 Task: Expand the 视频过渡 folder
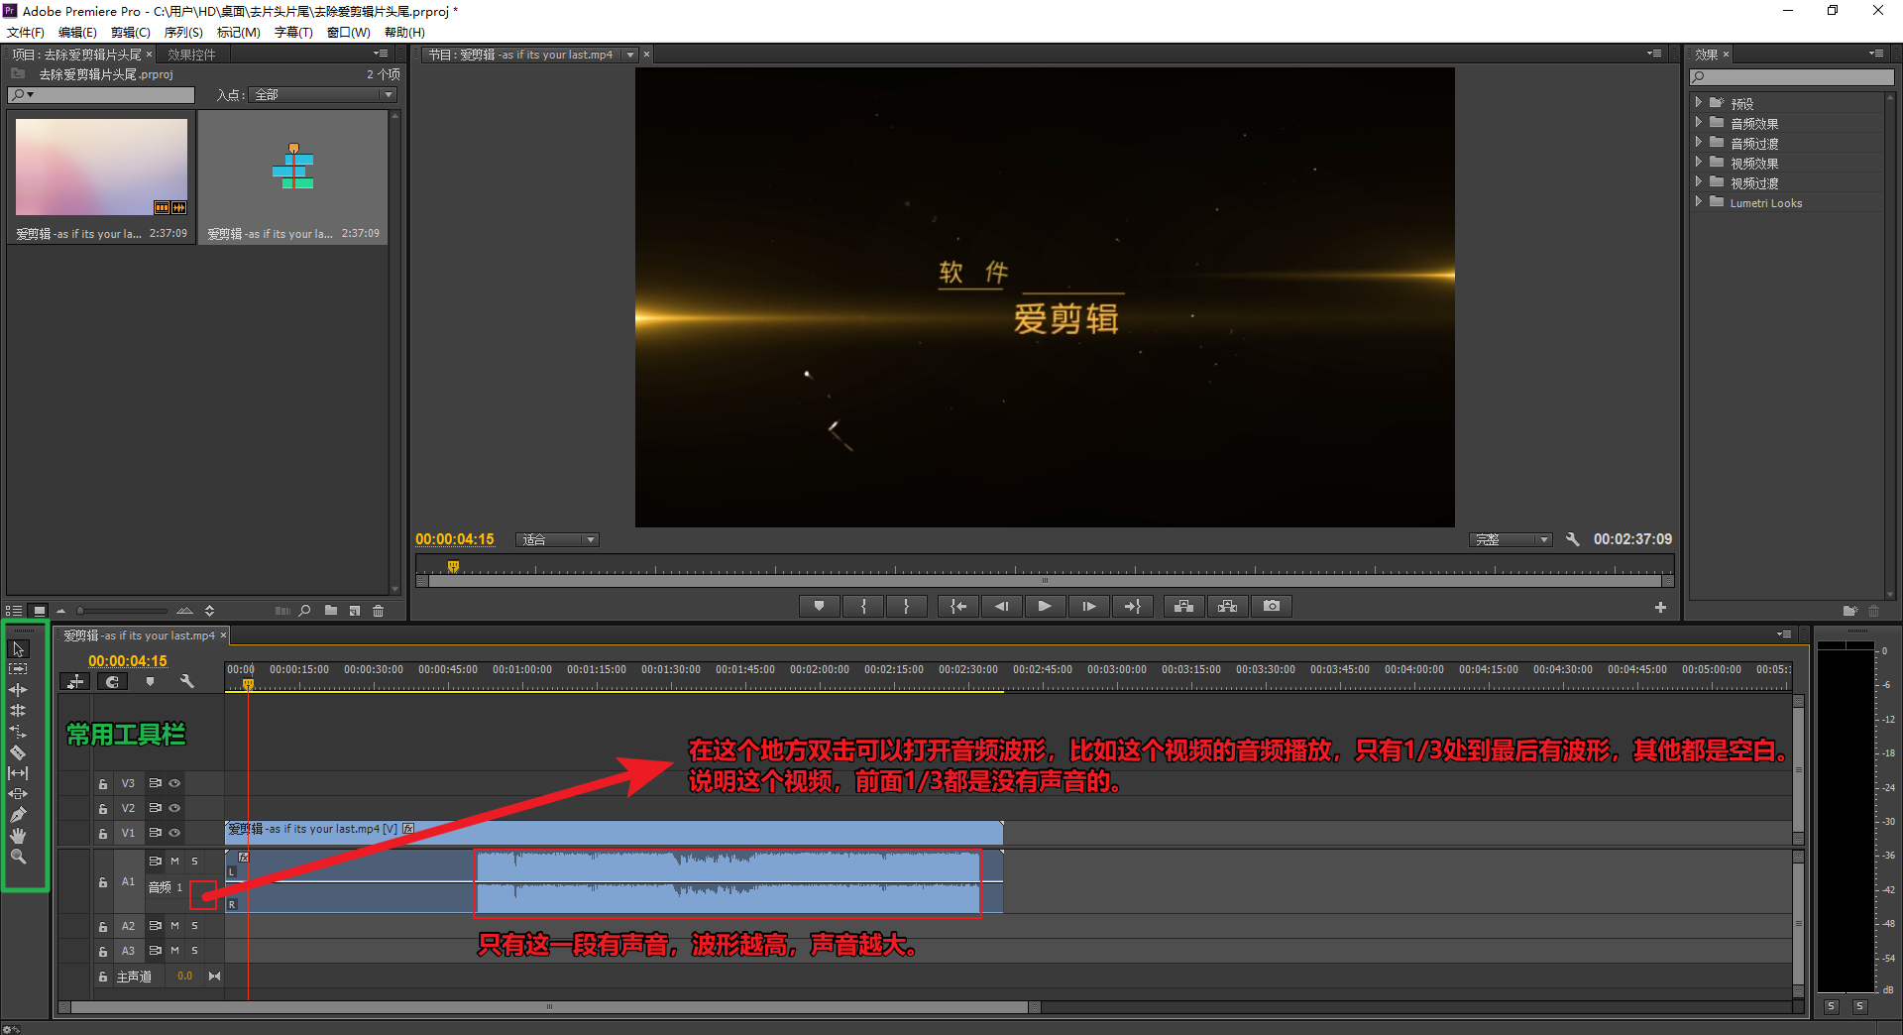1699,182
